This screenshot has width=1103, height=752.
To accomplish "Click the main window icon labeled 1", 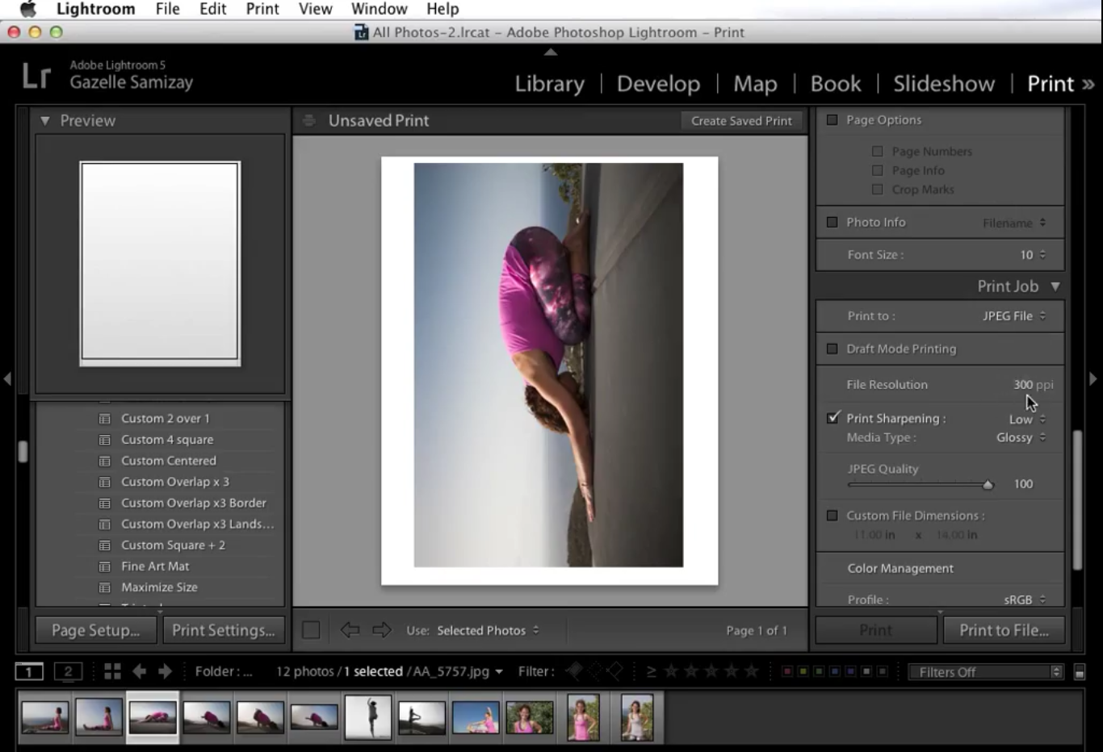I will click(x=29, y=671).
